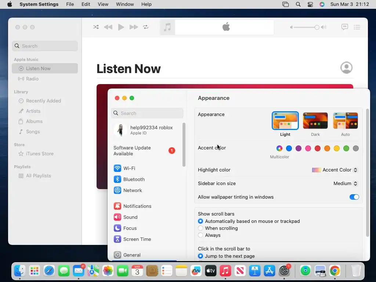Open the lyrics panel in Music

344,27
